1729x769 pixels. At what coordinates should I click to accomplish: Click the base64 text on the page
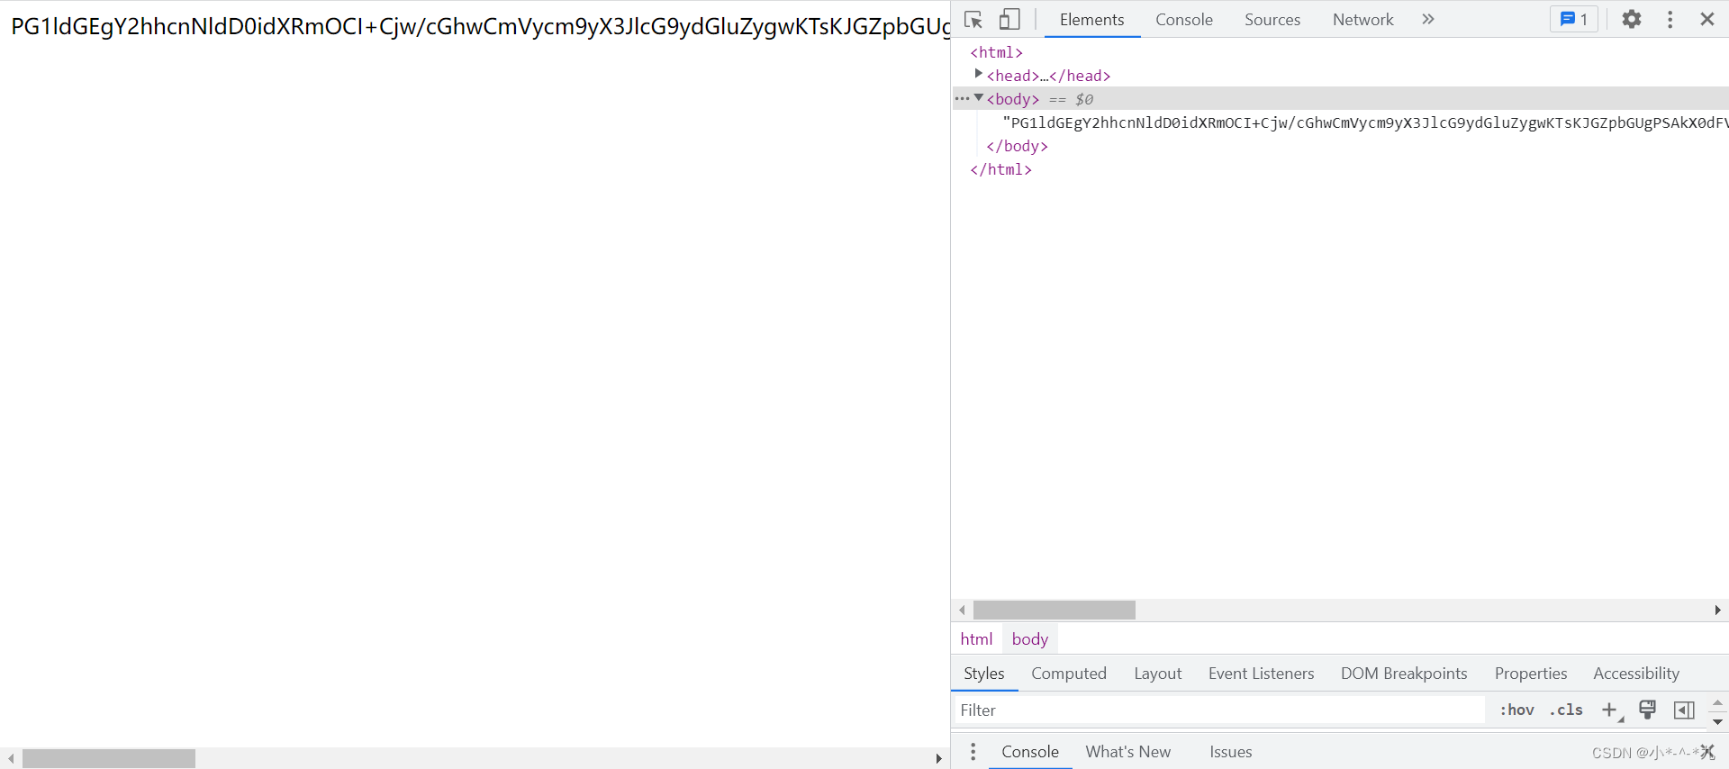[480, 26]
